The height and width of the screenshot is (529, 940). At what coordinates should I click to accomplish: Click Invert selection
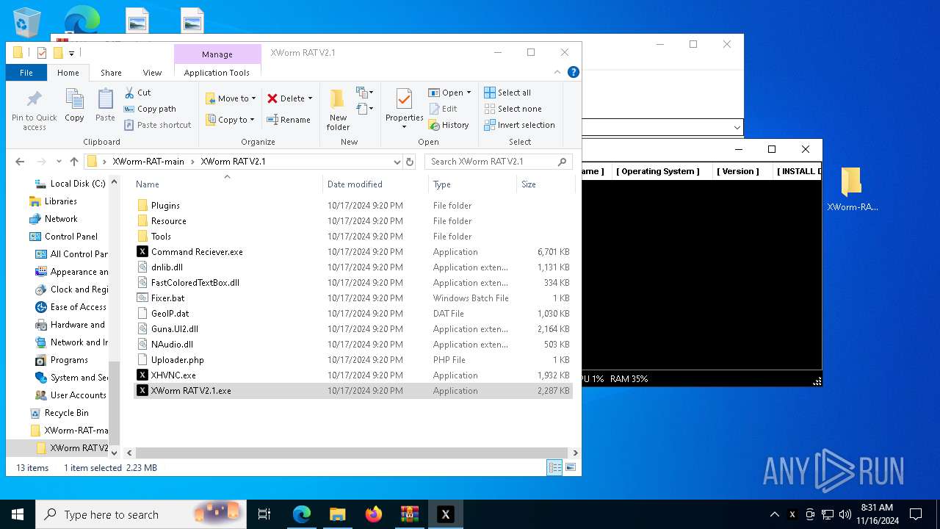coord(519,125)
